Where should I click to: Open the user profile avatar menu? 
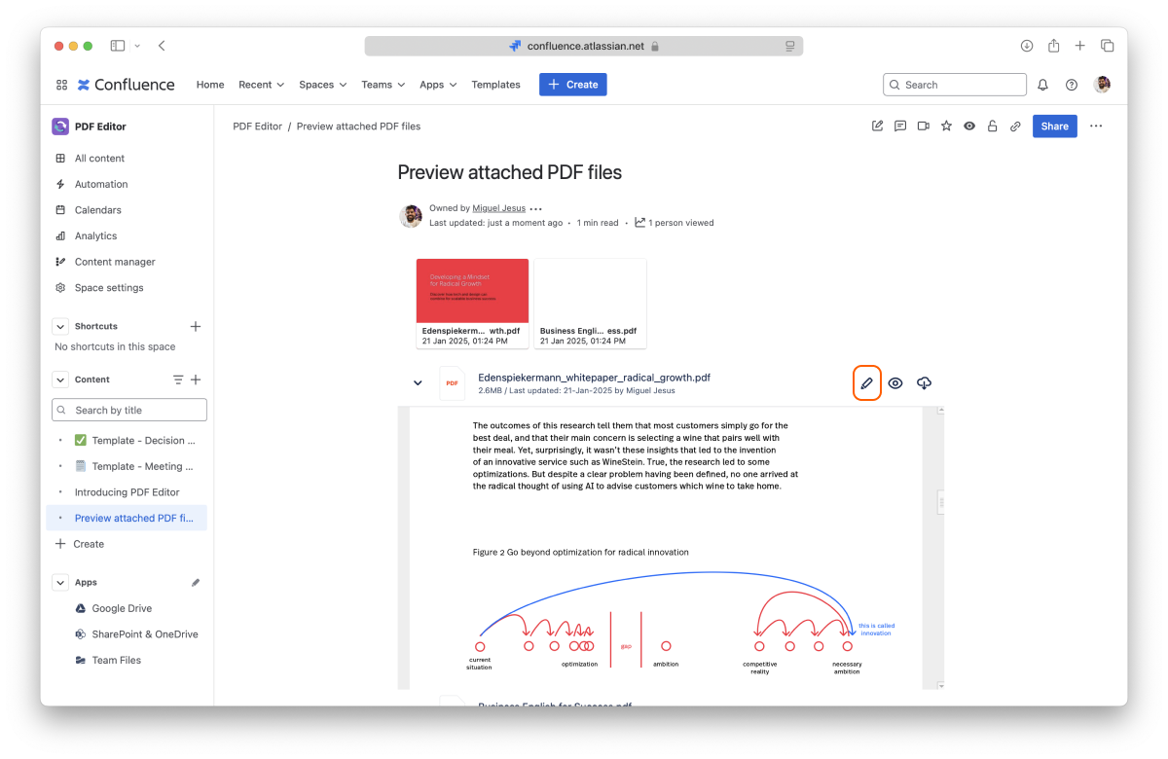tap(1102, 85)
